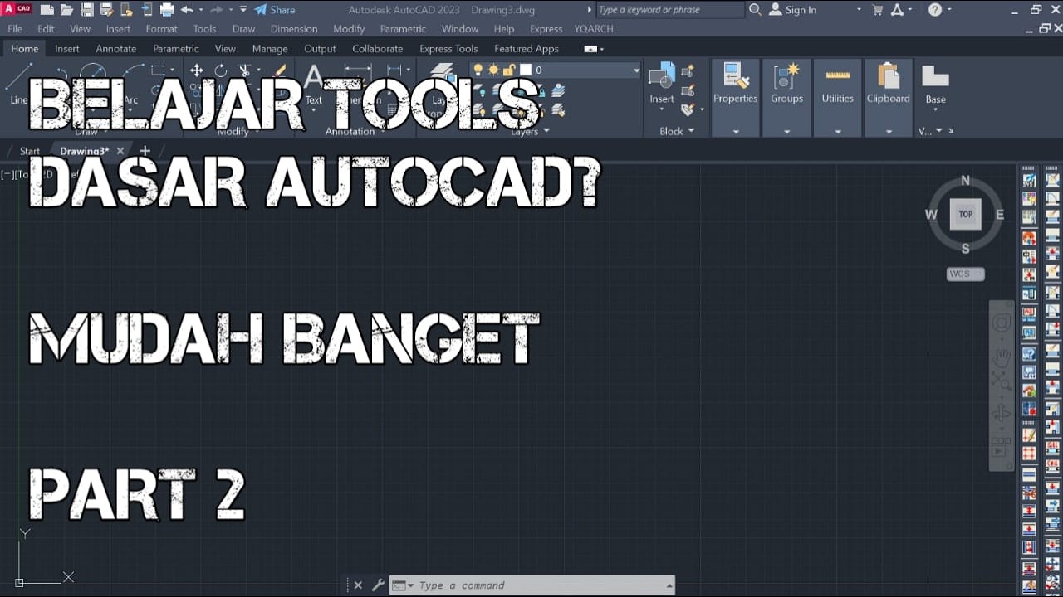Expand the Quick Access toolbar customize arrow
Screen dimensions: 1063x597
pos(243,10)
